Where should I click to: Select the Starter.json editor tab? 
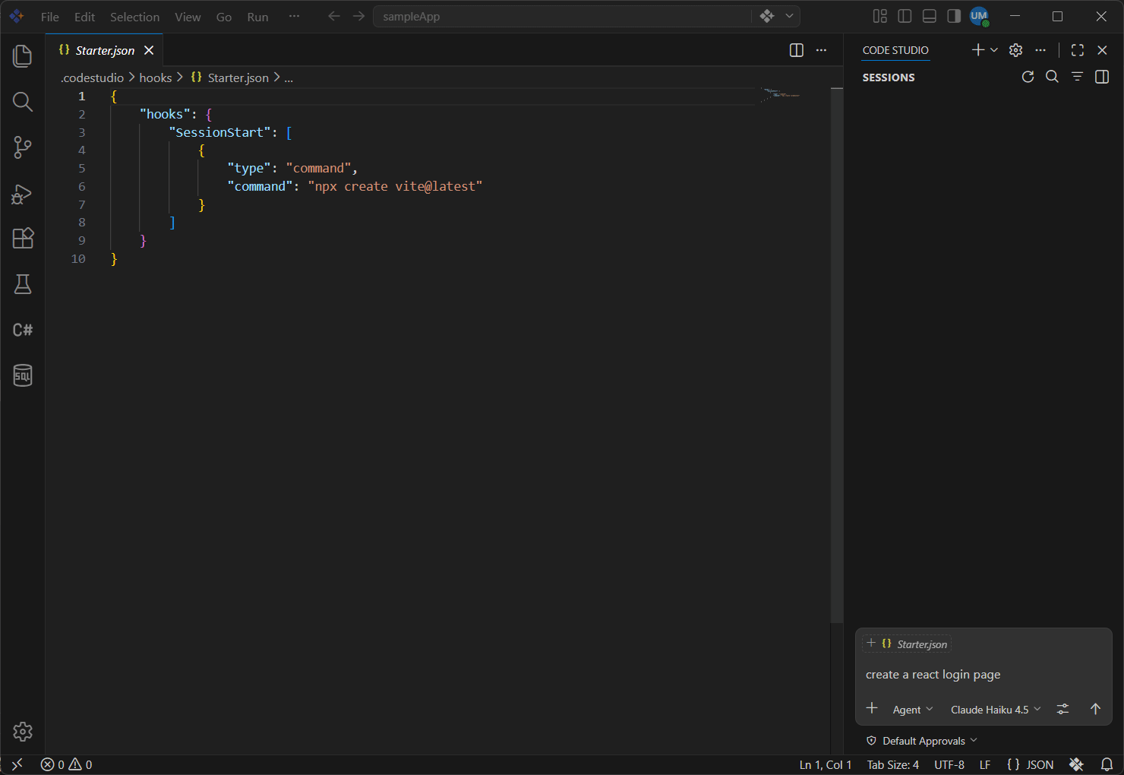(105, 50)
